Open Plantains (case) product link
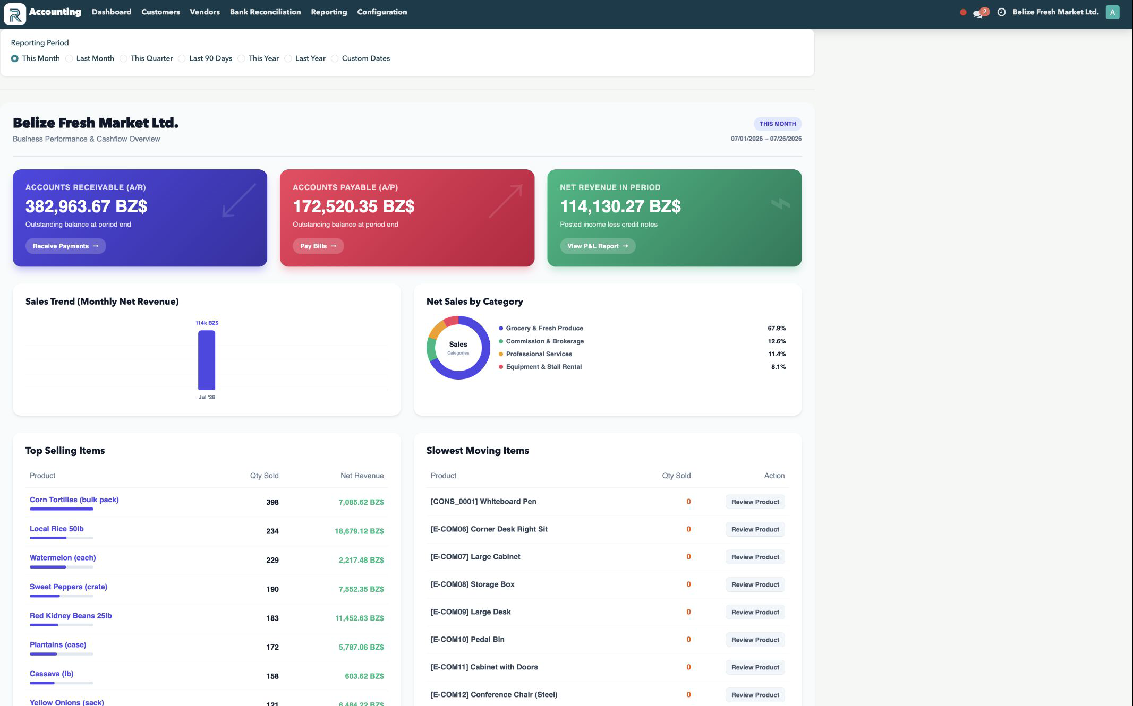This screenshot has width=1133, height=706. tap(58, 644)
